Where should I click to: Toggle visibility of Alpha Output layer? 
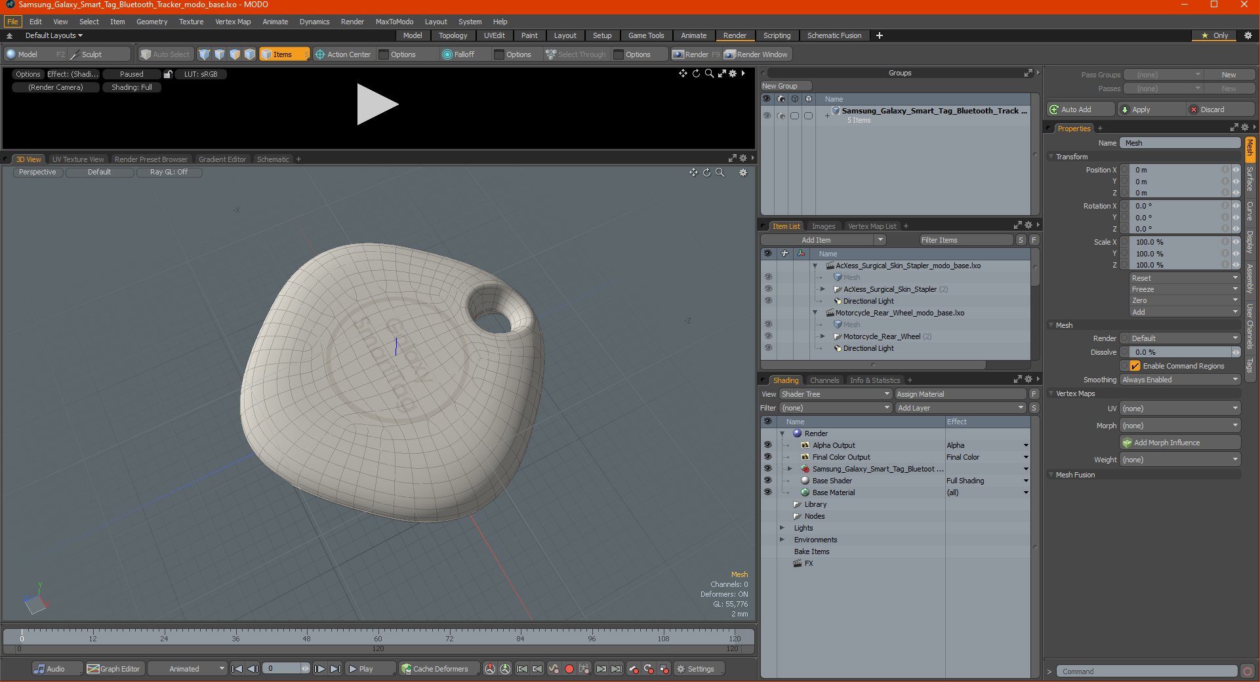coord(767,445)
